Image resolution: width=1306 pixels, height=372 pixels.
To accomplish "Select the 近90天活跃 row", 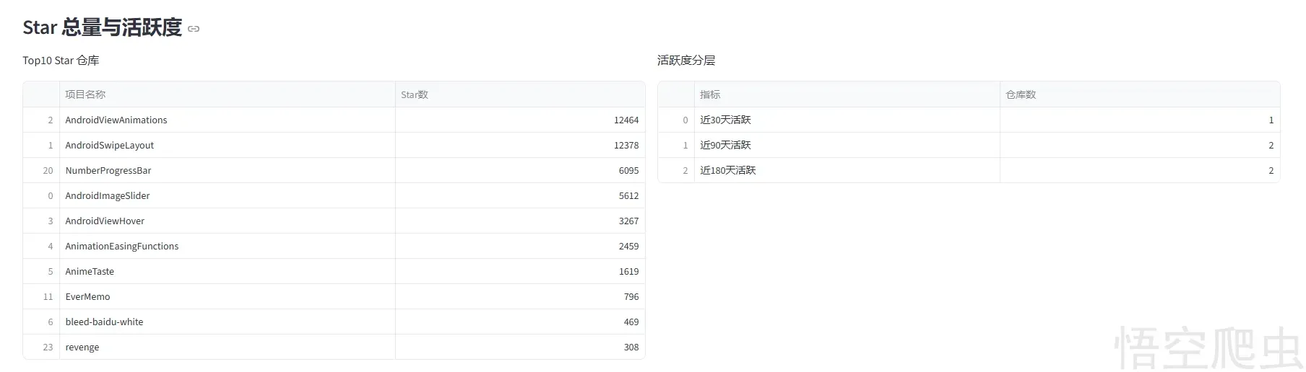I will (x=725, y=146).
